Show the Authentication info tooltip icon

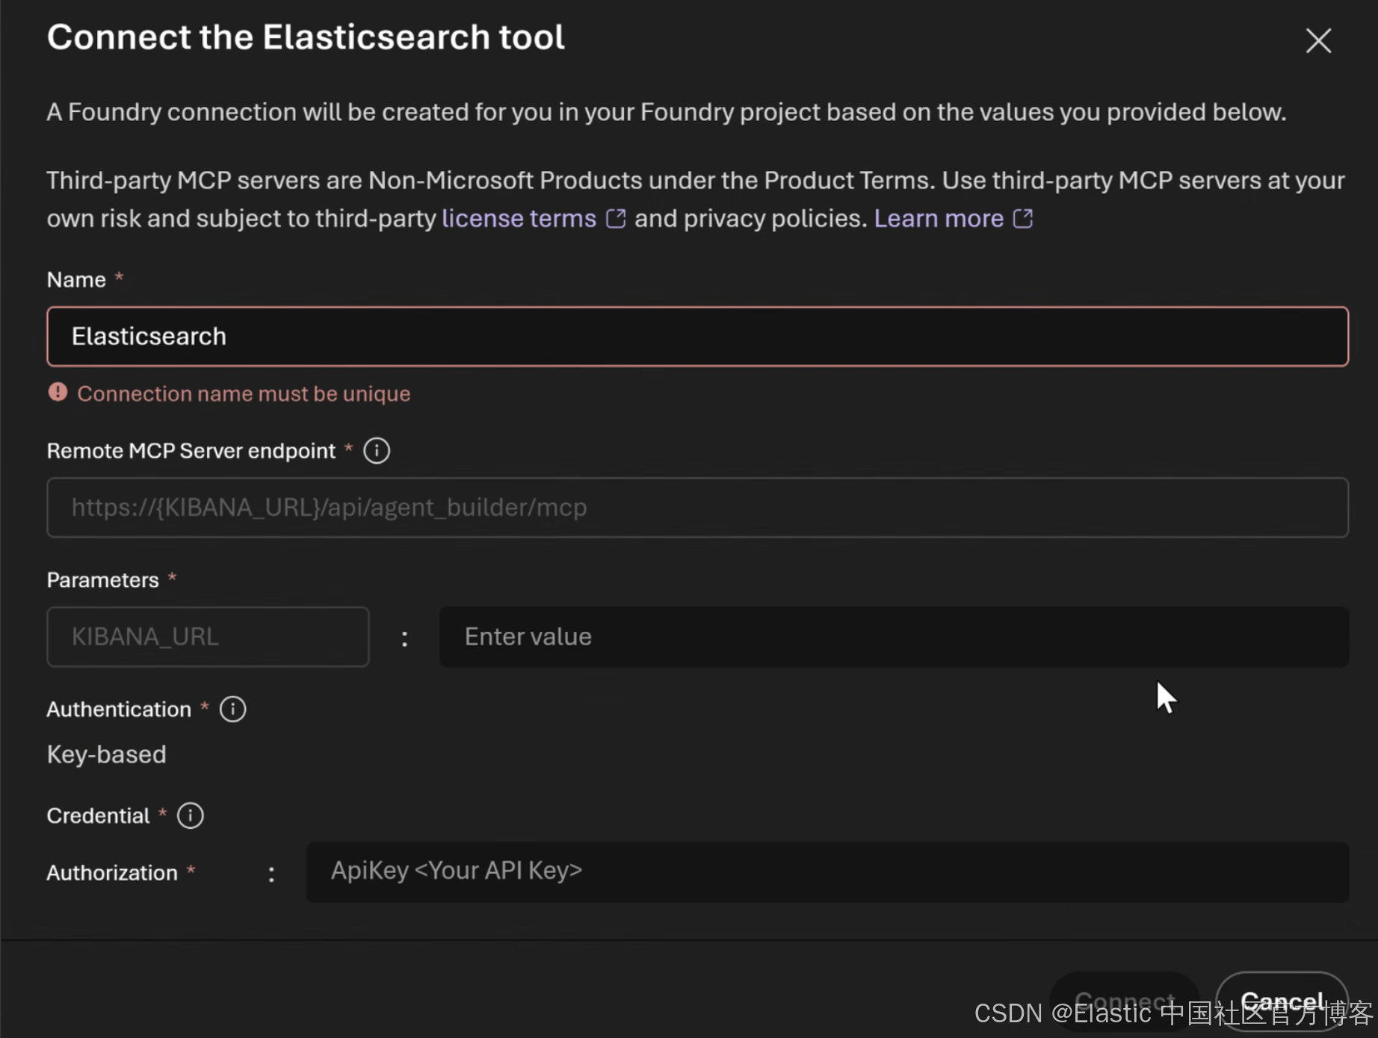coord(232,709)
